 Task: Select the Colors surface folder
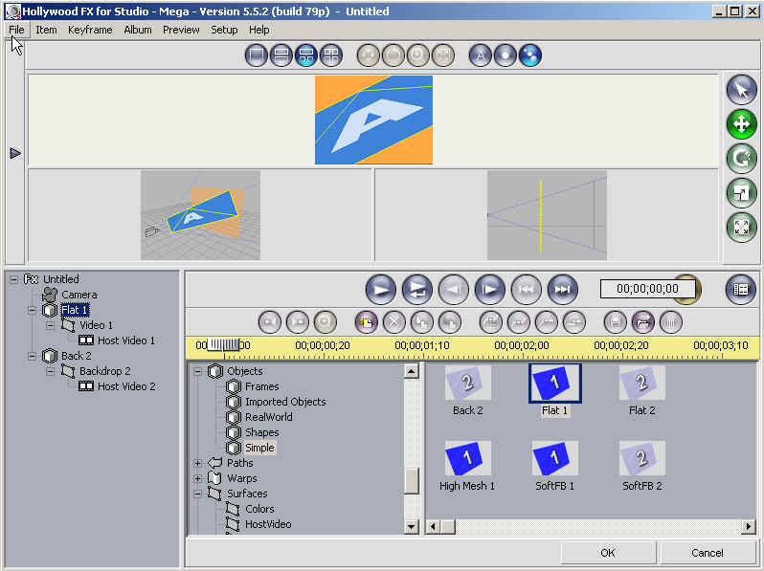pyautogui.click(x=259, y=509)
